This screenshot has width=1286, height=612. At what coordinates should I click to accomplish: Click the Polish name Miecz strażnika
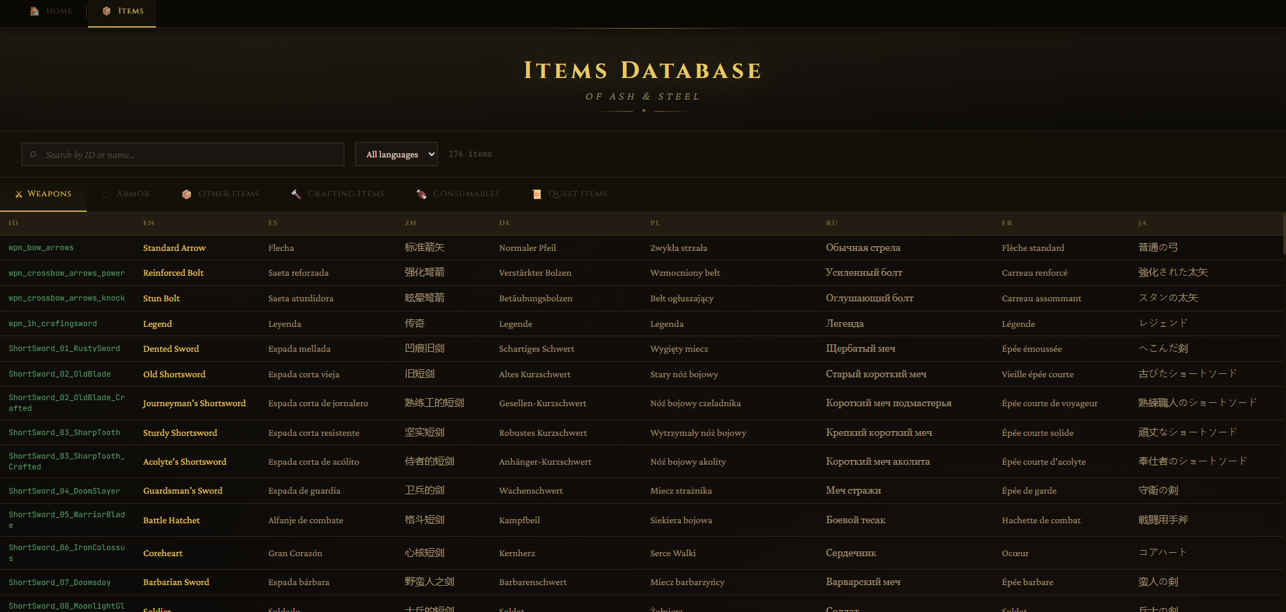pyautogui.click(x=681, y=490)
